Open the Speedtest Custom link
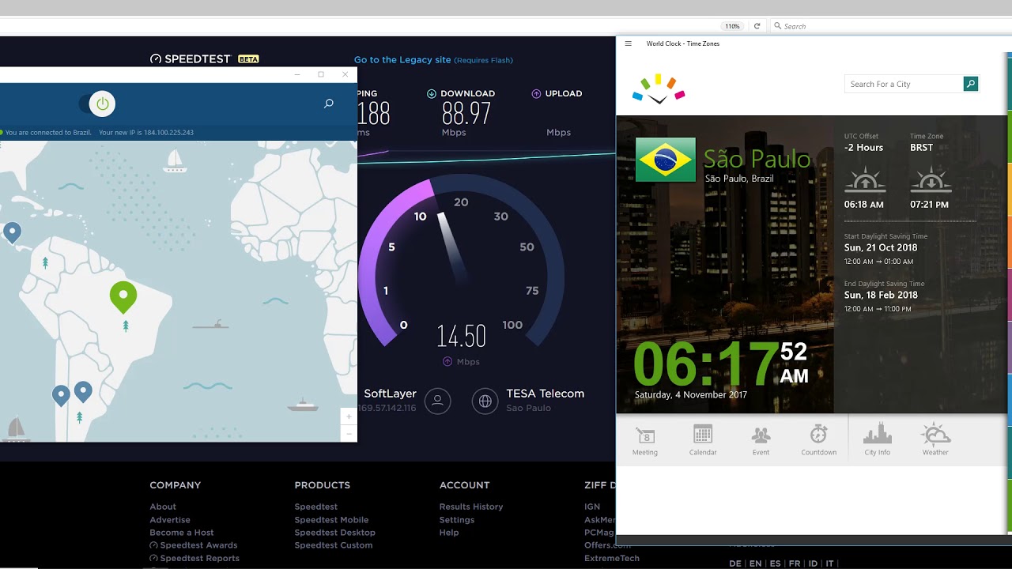Screen dimensions: 1012x569 (x=334, y=545)
